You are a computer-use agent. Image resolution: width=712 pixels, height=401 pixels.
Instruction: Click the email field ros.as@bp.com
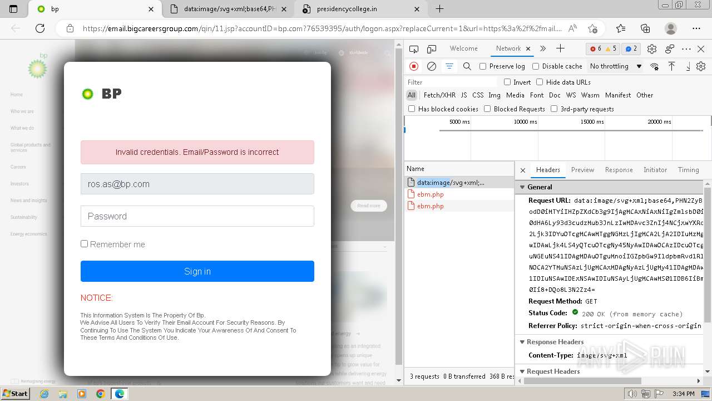(197, 184)
